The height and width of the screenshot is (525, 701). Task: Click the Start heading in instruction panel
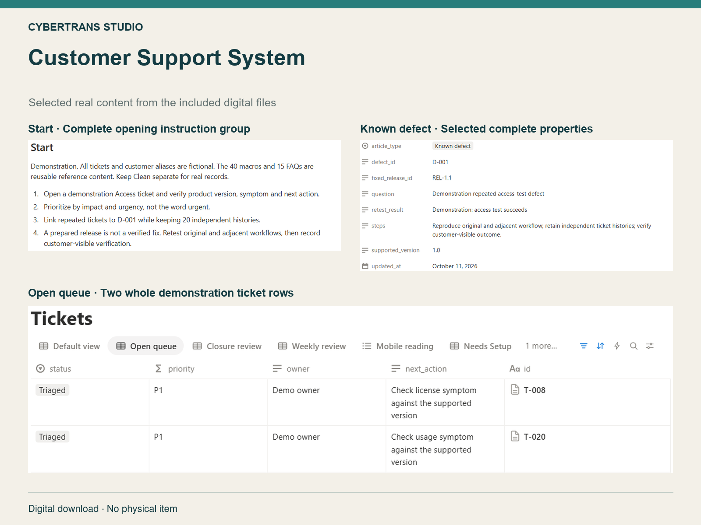point(42,147)
